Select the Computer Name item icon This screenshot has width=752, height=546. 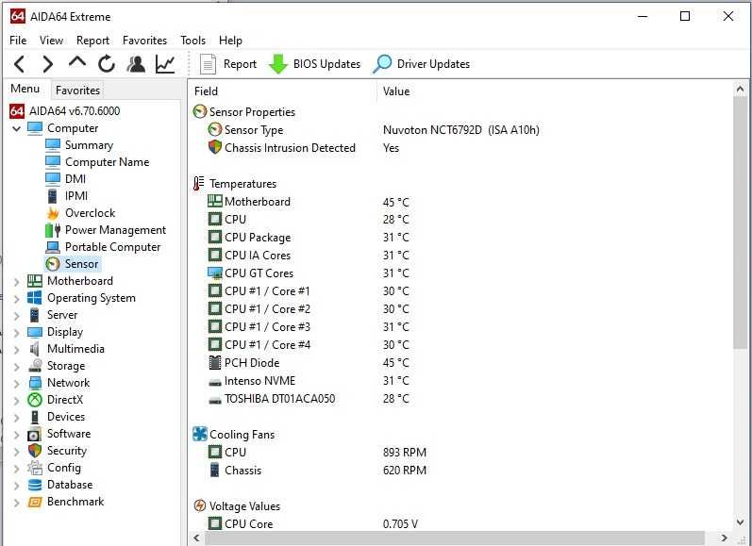tap(53, 162)
